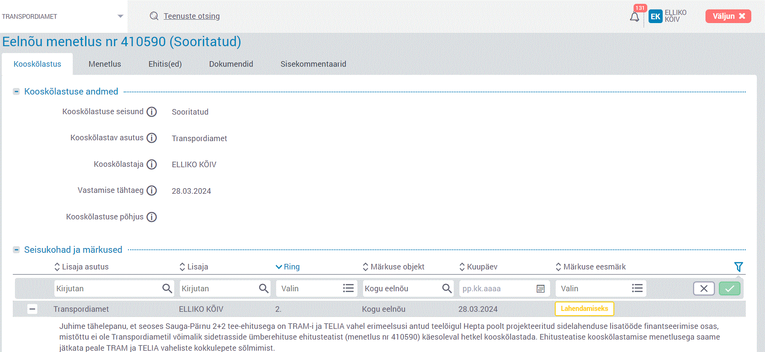Open the notifications bell with 131 badge
Viewport: 765px width, 352px height.
pos(634,17)
